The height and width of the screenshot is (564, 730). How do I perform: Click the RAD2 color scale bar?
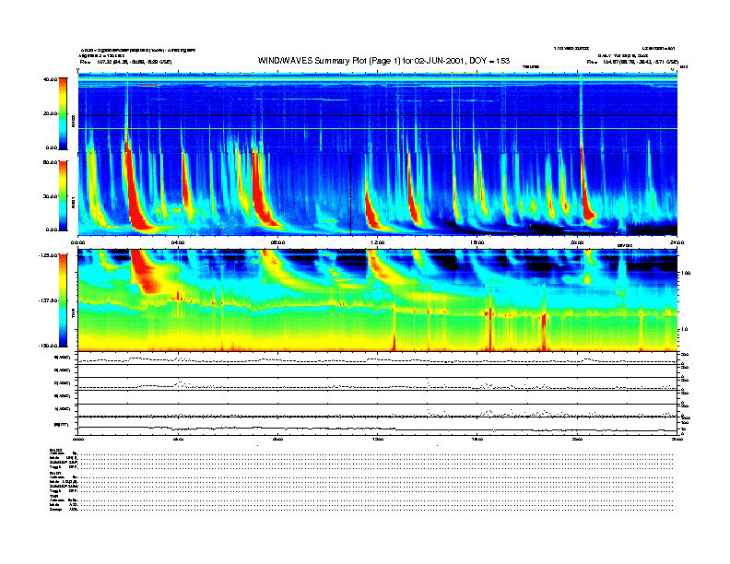point(63,113)
